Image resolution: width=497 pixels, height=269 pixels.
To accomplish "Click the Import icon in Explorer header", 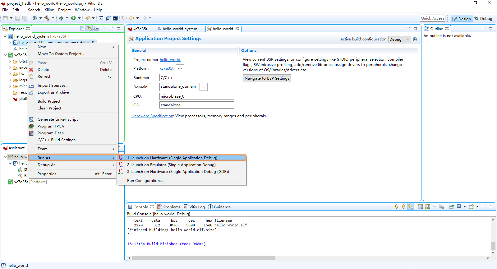I will coord(96,29).
